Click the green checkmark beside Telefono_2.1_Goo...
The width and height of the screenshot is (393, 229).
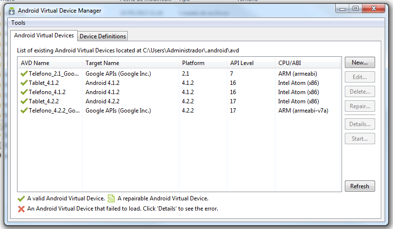click(24, 74)
